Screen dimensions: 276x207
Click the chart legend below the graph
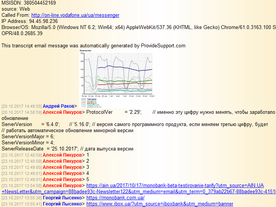pyautogui.click(x=91, y=103)
